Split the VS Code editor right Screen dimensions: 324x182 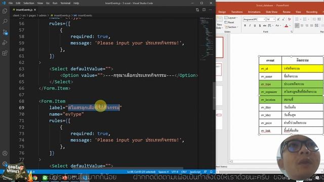pyautogui.click(x=204, y=10)
